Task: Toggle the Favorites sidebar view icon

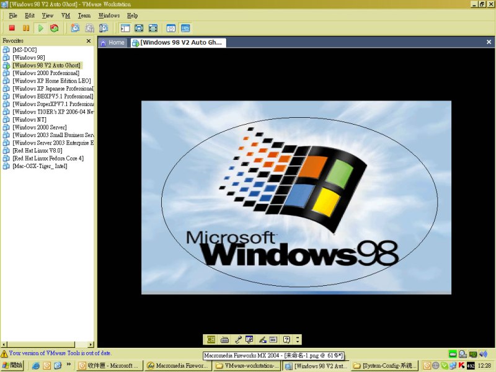Action: (125, 28)
